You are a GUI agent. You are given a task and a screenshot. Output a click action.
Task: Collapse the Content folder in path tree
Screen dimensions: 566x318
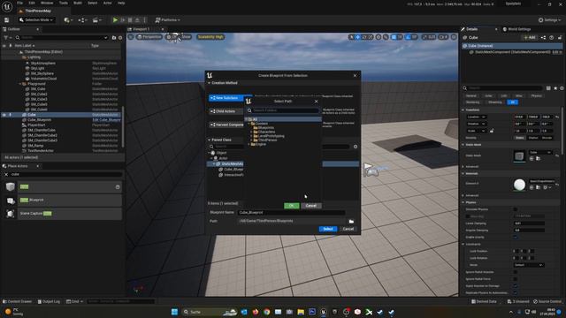[249, 124]
